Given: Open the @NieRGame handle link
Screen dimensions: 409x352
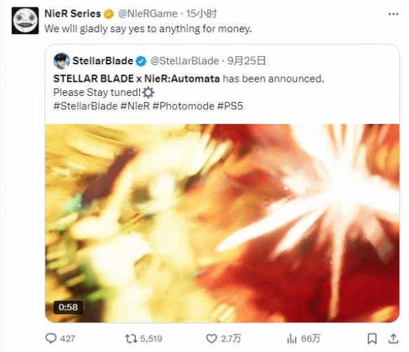Looking at the screenshot, I should [148, 13].
